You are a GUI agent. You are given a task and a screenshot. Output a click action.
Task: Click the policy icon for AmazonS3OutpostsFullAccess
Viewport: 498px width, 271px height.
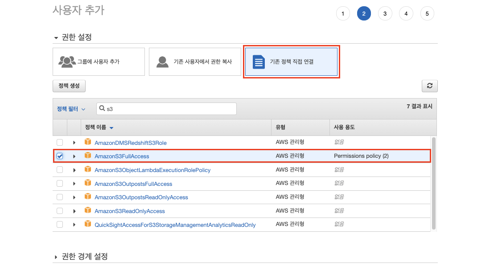click(88, 183)
